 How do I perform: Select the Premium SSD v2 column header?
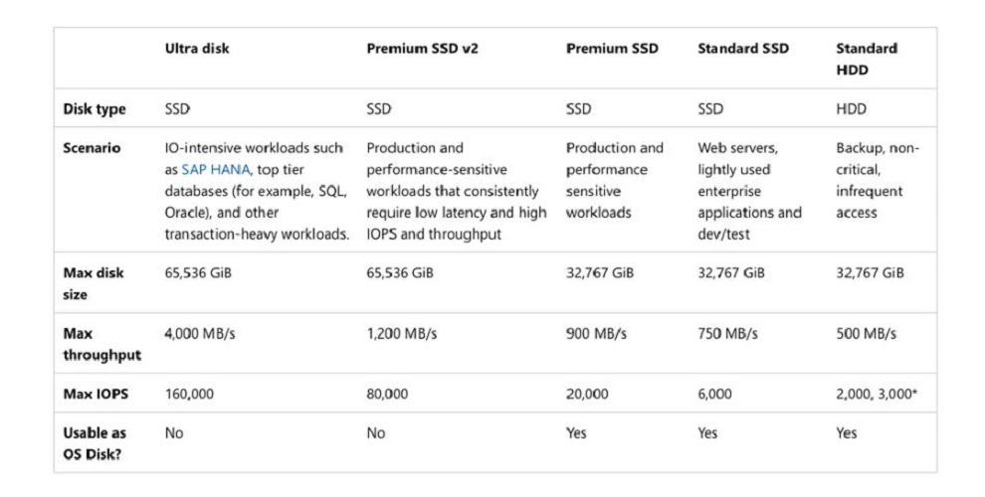coord(422,49)
